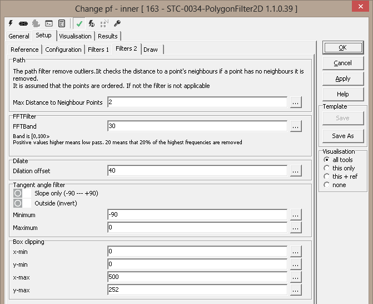
Task: Click the key icon in toolbar
Action: [117, 23]
